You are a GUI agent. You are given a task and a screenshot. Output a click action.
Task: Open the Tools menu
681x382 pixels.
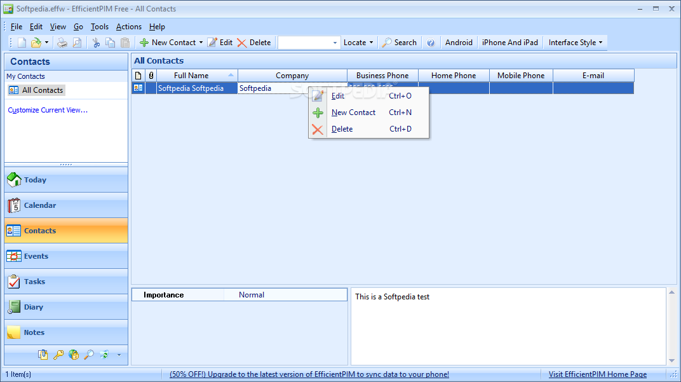100,27
